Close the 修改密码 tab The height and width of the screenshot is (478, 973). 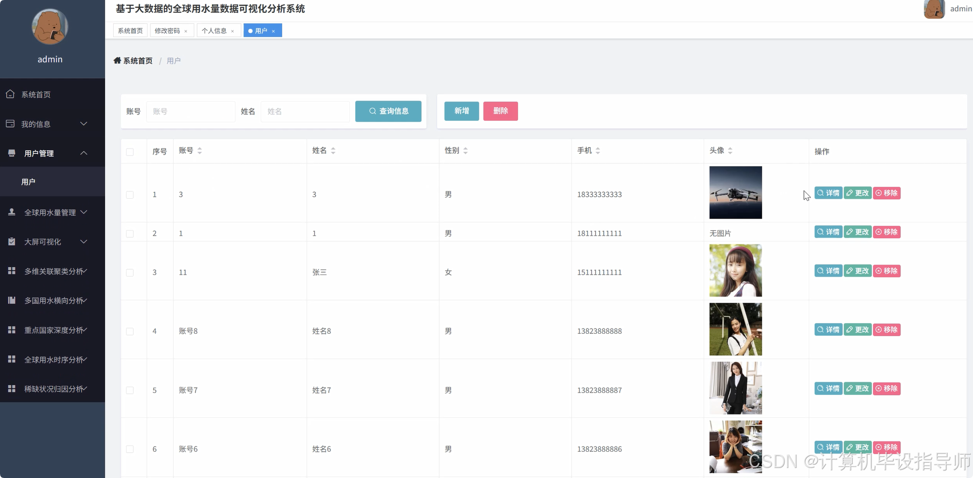(x=186, y=31)
